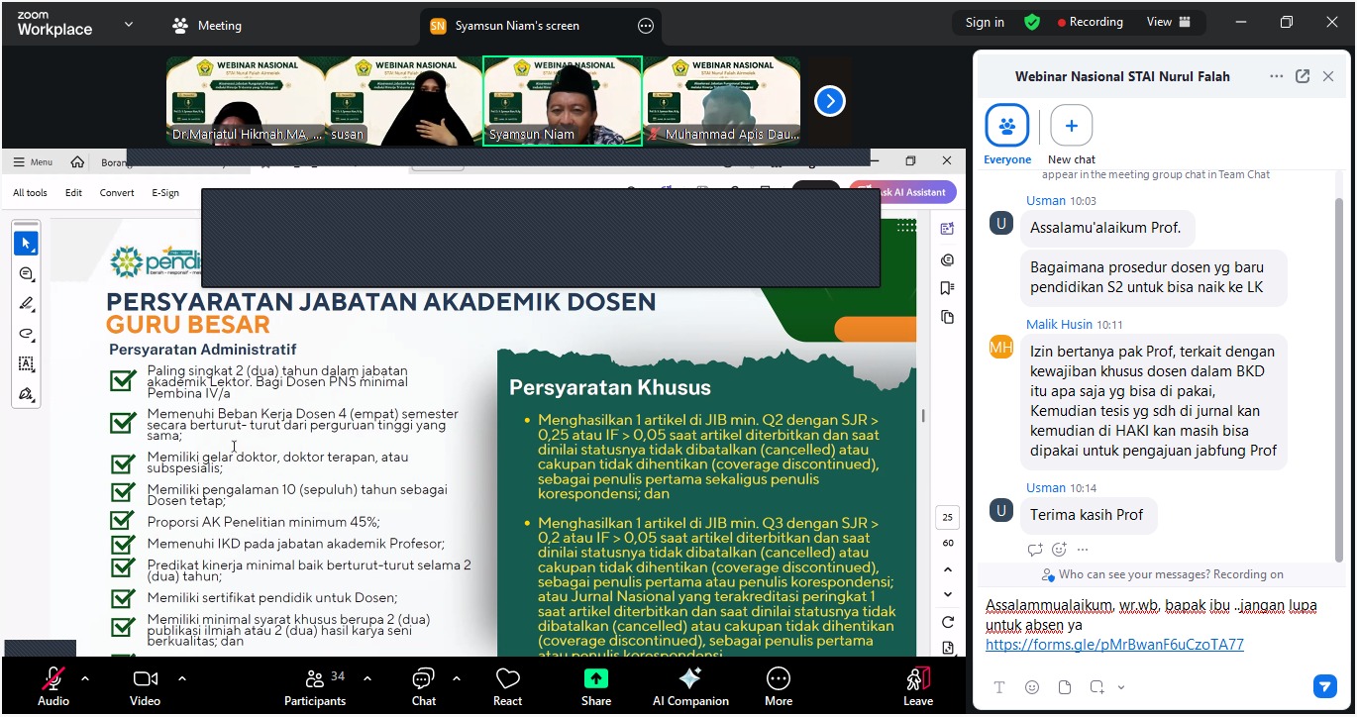This screenshot has width=1357, height=717.
Task: Attach a file in chat
Action: (1065, 687)
